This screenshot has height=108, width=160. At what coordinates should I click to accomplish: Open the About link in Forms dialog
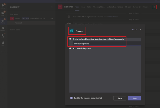click(134, 29)
